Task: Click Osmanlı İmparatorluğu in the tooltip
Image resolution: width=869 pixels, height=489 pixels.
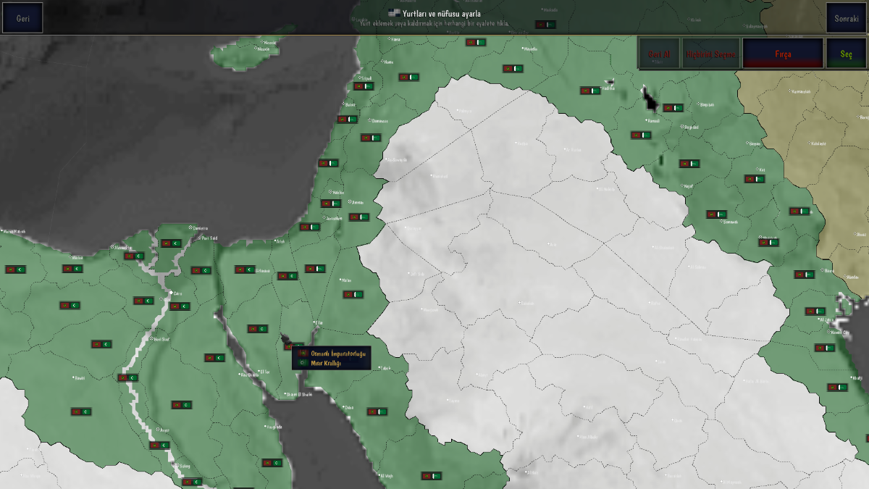Action: coord(339,353)
